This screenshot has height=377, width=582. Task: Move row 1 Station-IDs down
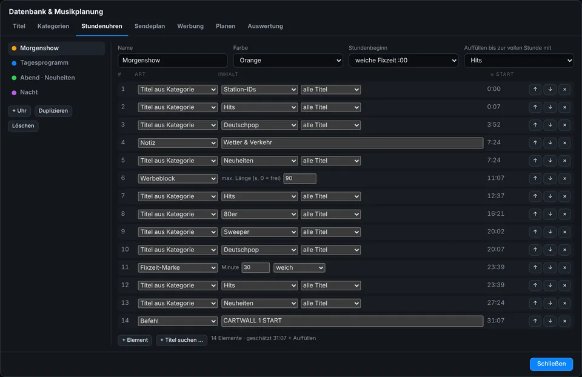[550, 89]
